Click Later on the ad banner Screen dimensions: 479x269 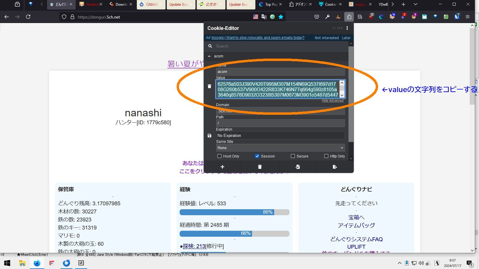coord(346,38)
